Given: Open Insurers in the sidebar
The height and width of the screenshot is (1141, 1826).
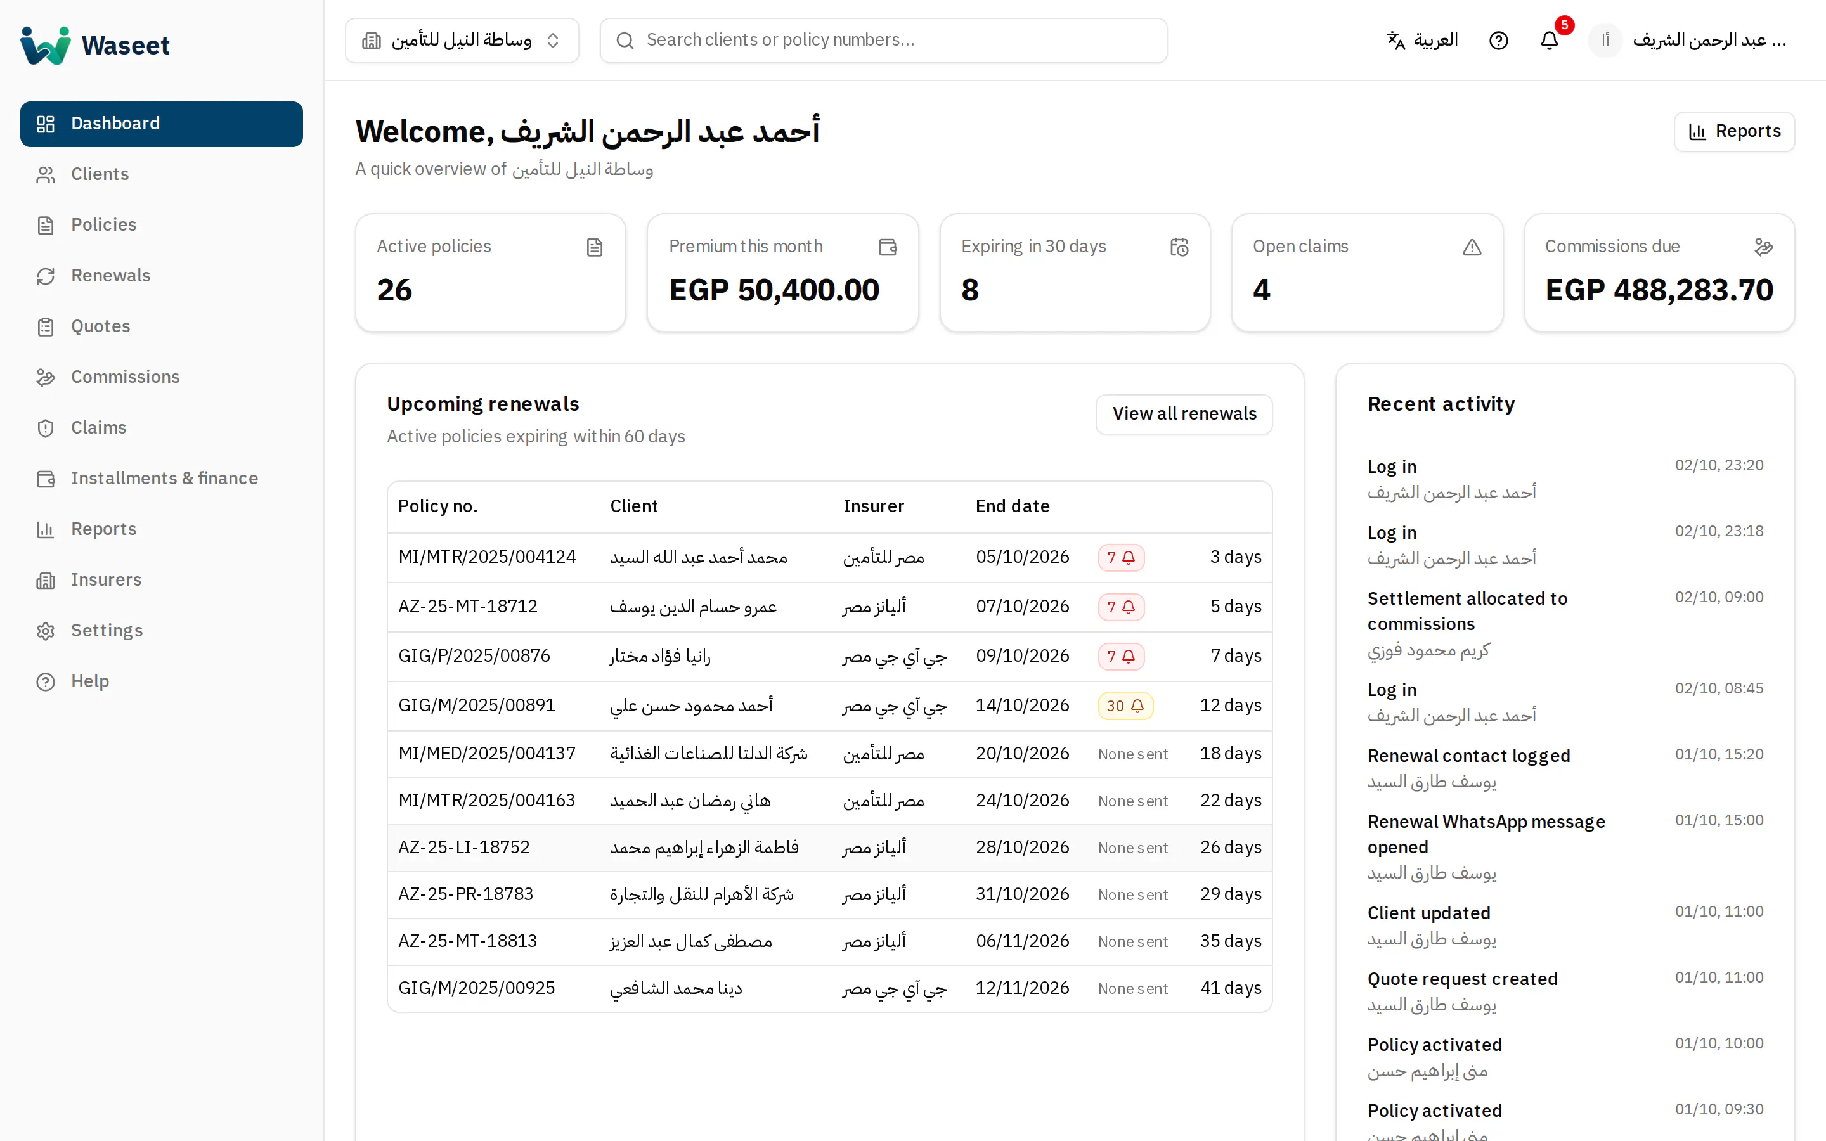Looking at the screenshot, I should pyautogui.click(x=162, y=580).
